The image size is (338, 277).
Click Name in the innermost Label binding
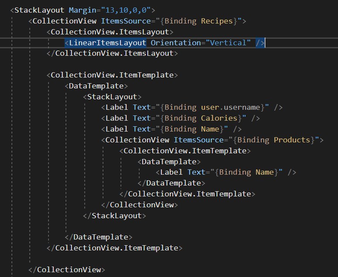tap(264, 172)
